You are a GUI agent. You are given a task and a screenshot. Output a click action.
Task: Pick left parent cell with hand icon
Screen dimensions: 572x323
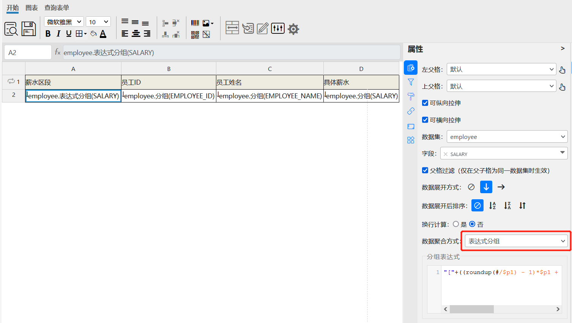pos(562,70)
